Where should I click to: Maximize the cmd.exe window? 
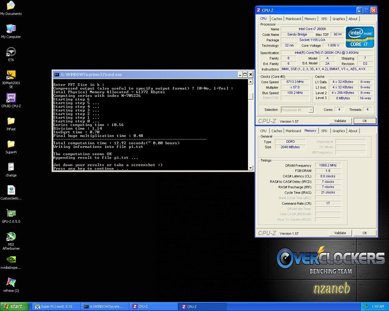[x=245, y=74]
